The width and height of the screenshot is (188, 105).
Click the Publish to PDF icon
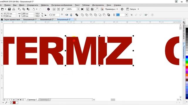(63, 9)
